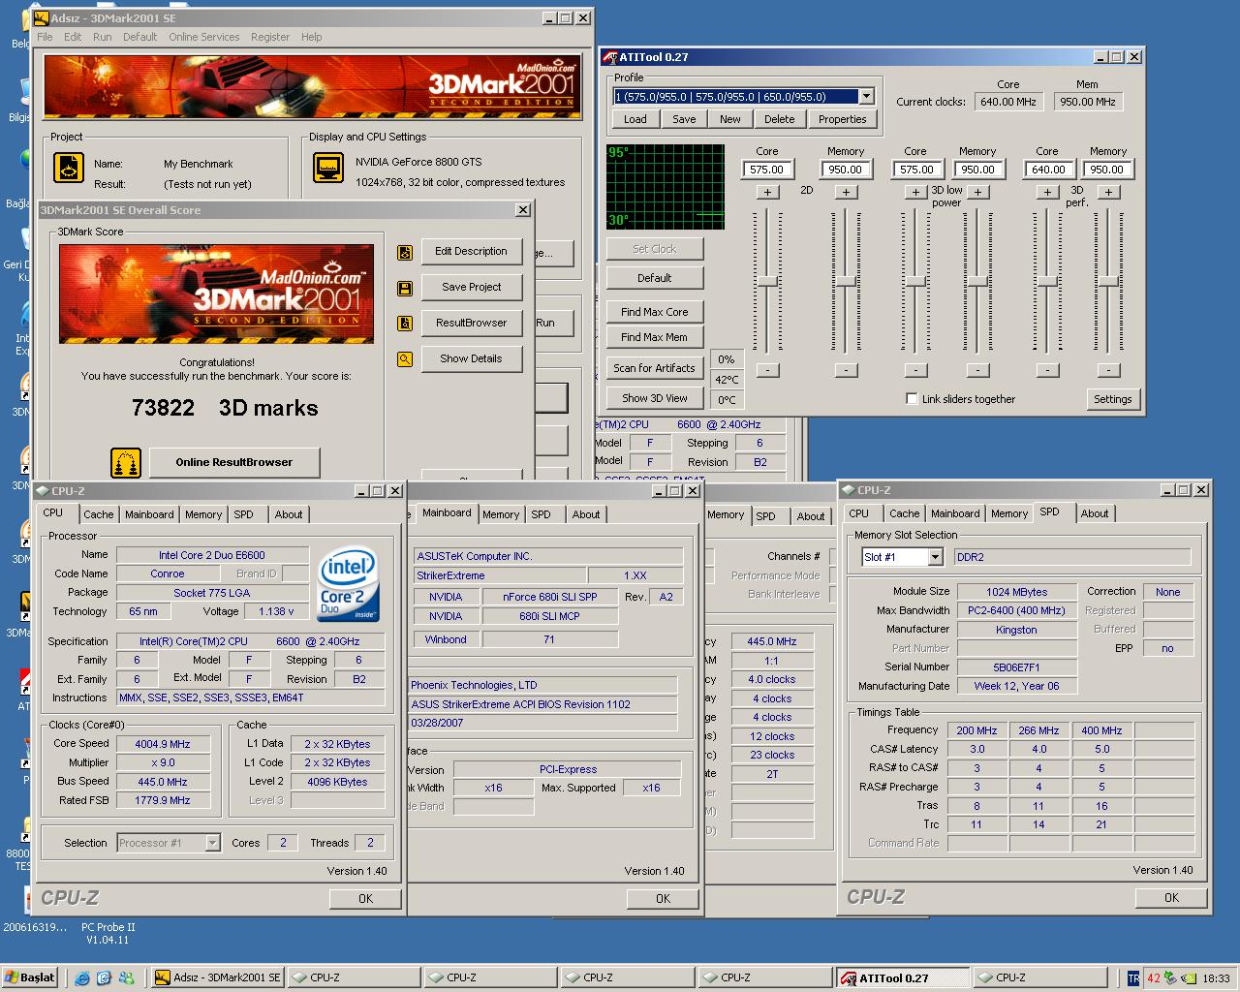This screenshot has width=1240, height=992.
Task: Click the Default clocks button in ATITool
Action: click(x=655, y=278)
